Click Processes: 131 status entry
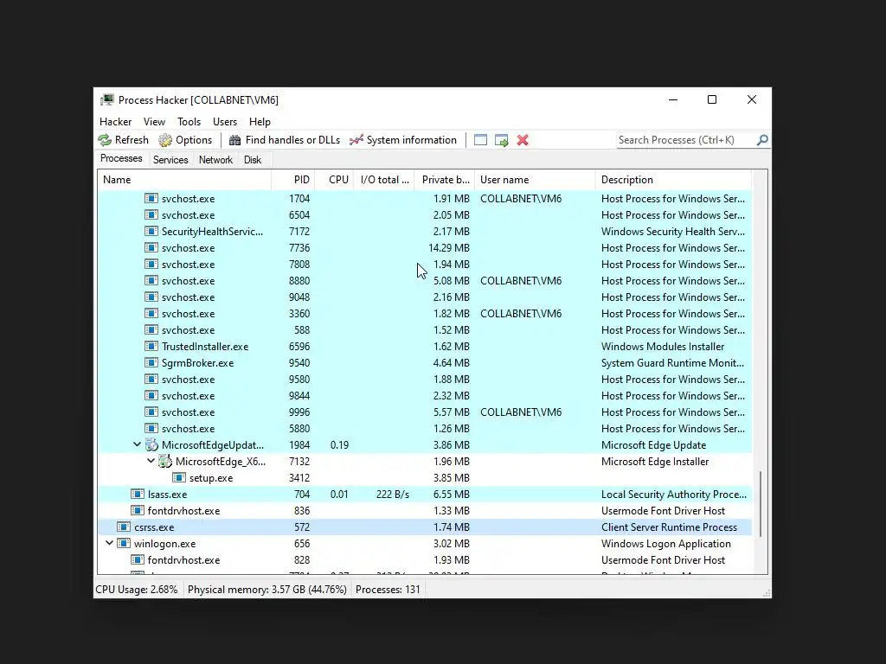Viewport: 886px width, 664px height. 388,590
